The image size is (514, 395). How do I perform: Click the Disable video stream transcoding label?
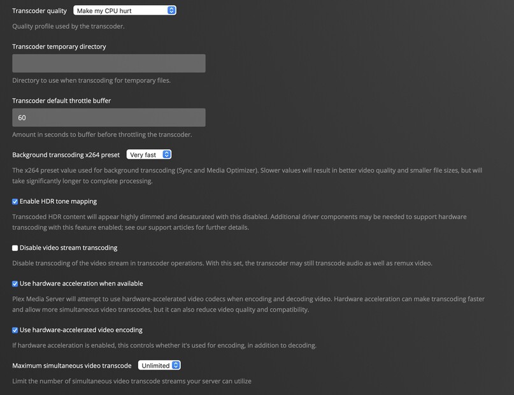69,247
